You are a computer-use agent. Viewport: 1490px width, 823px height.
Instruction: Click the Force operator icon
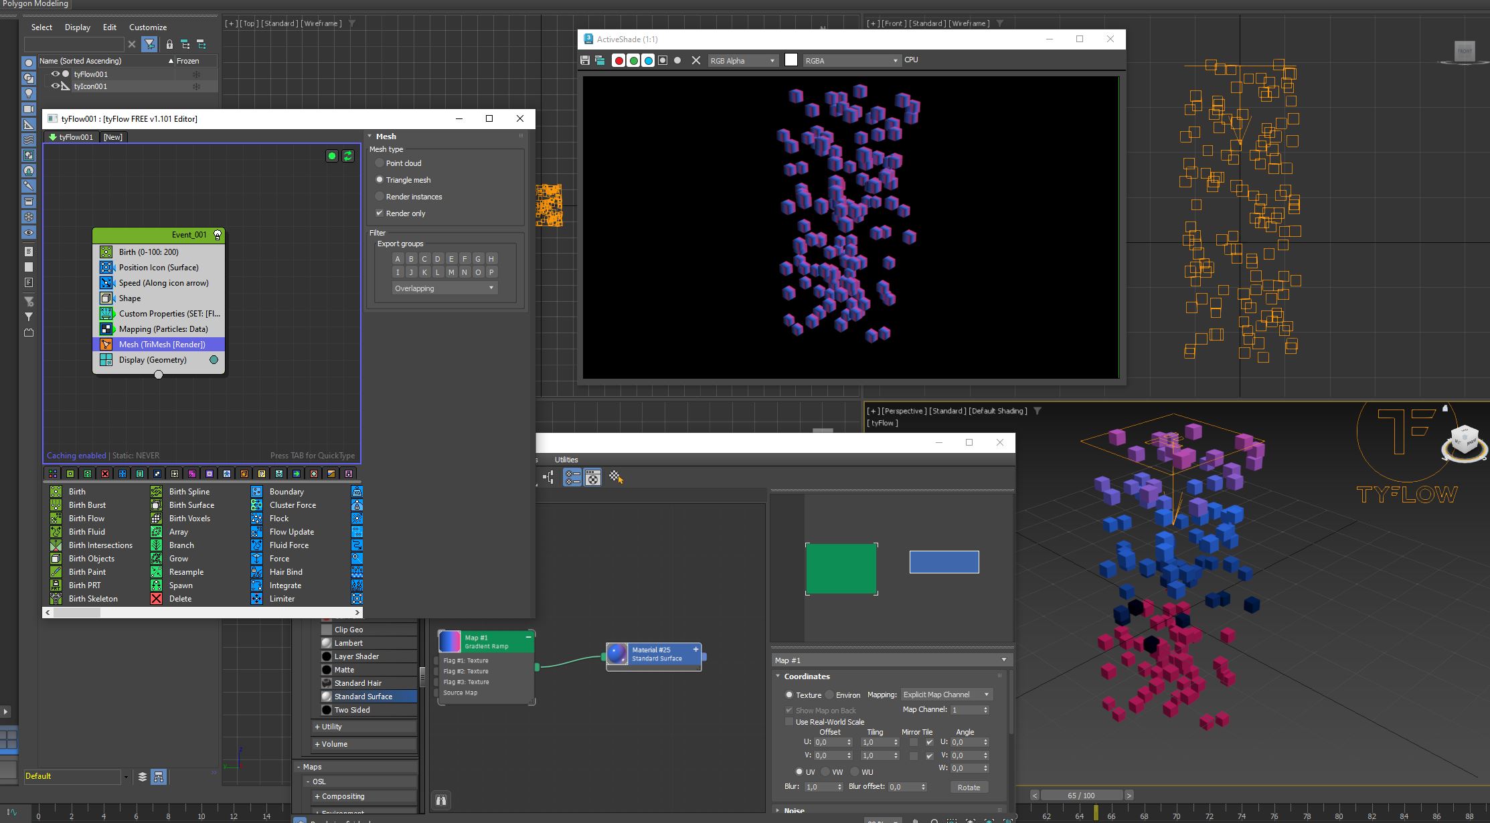[257, 559]
